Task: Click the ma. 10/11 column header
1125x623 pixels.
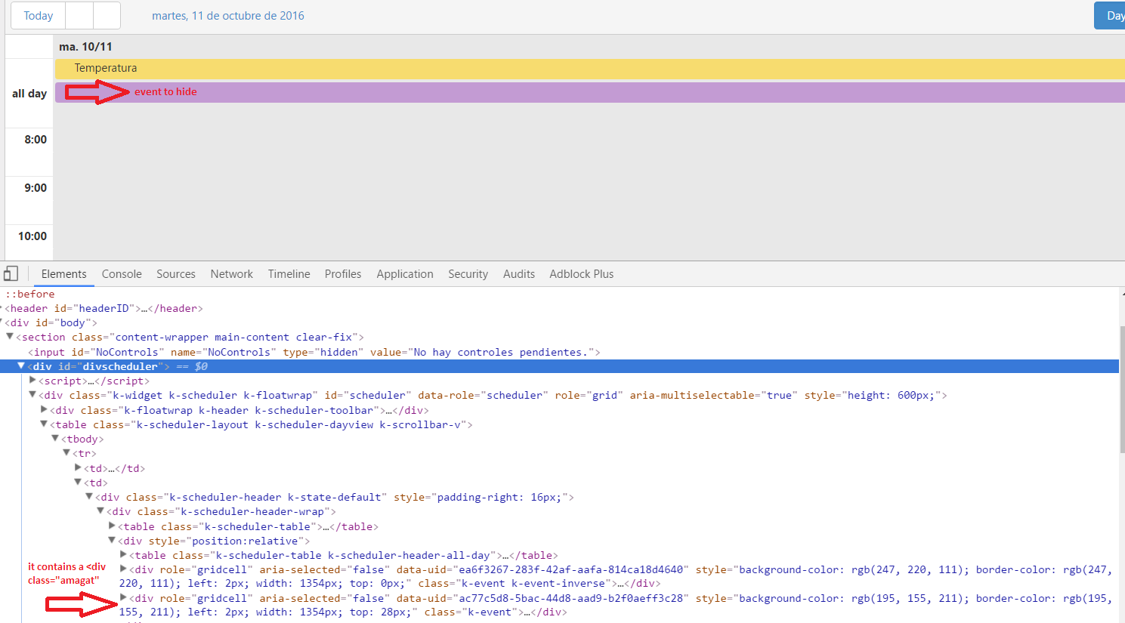Action: 85,47
